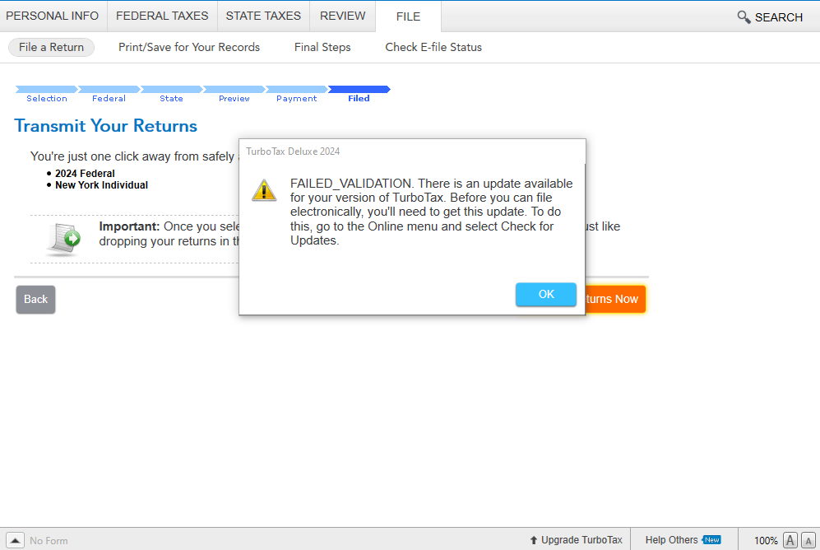Click the 100% zoom value
Image resolution: width=820 pixels, height=550 pixels.
pyautogui.click(x=766, y=541)
